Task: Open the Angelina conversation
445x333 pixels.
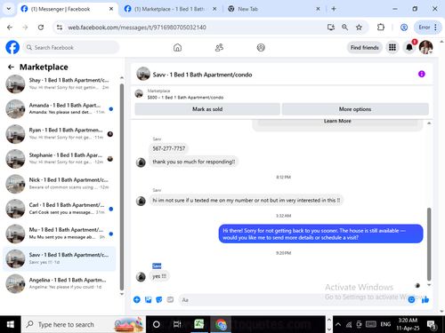Action: tap(60, 283)
